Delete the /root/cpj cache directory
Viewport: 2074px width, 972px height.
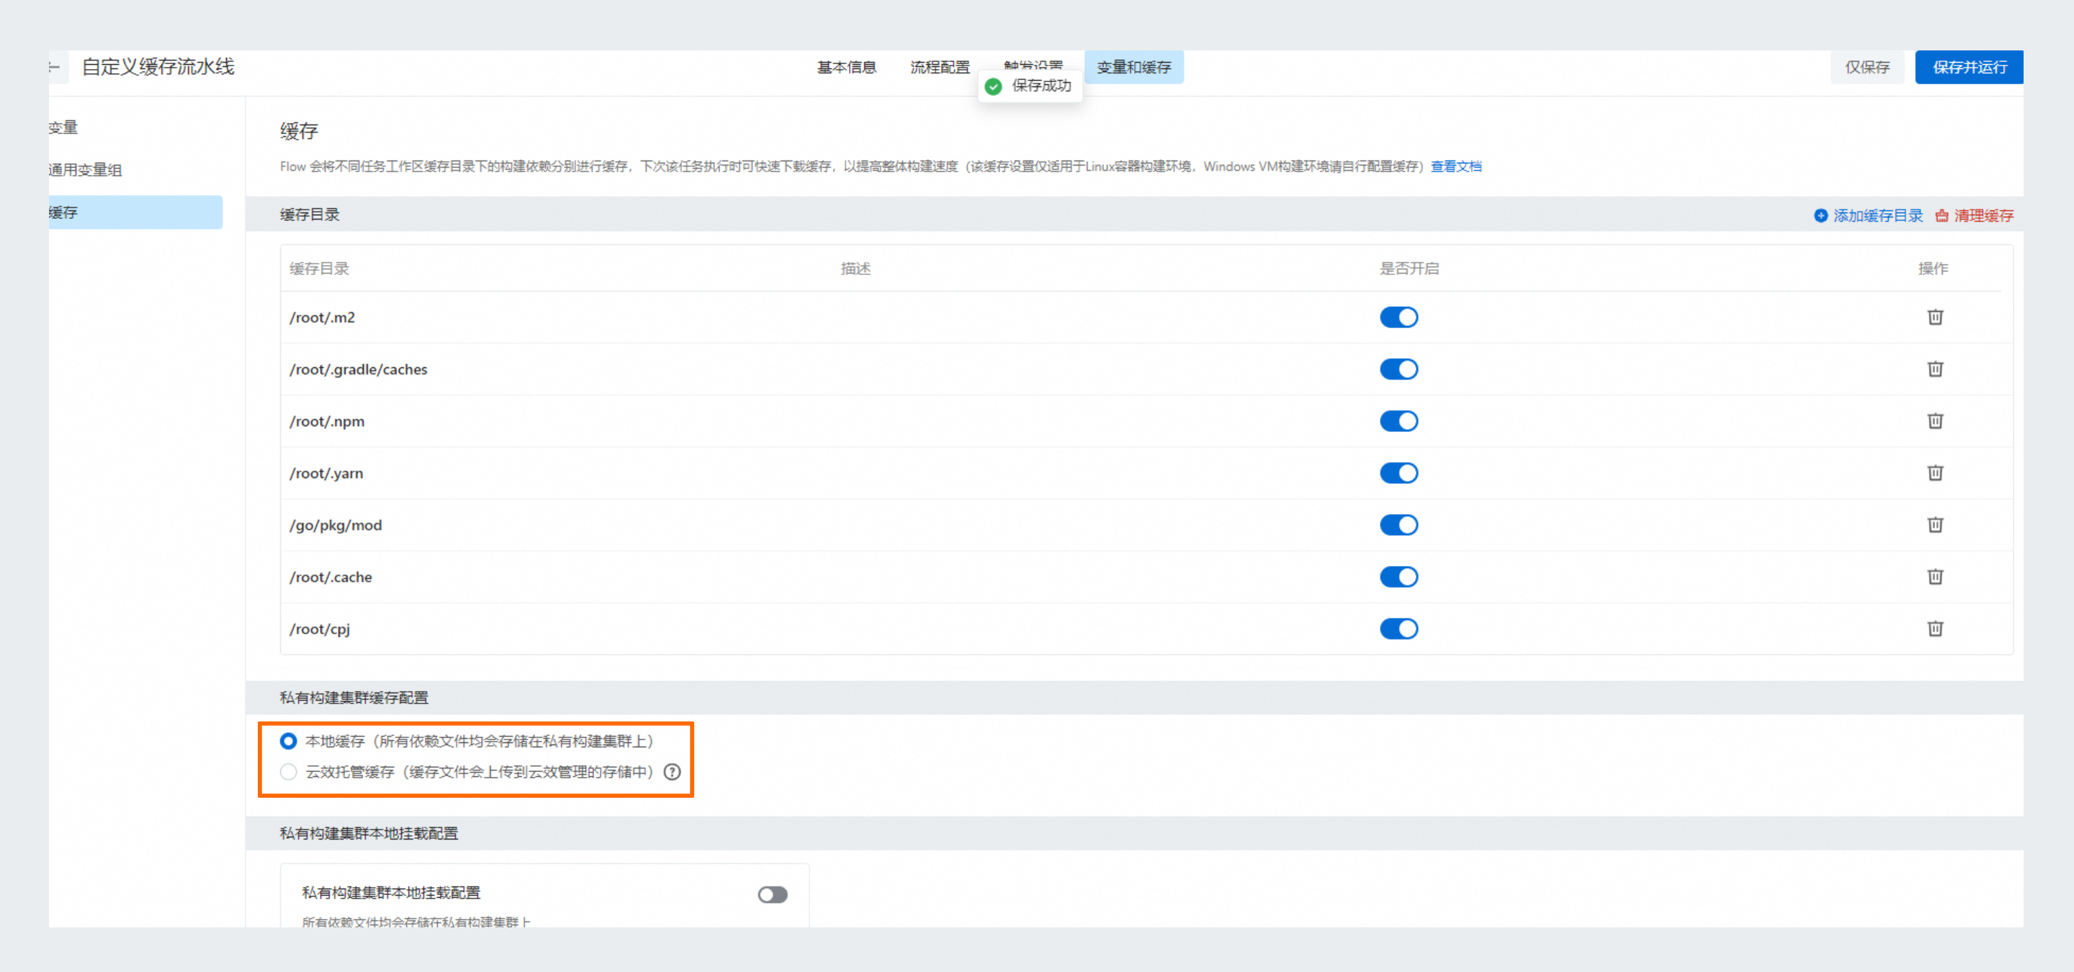[1935, 629]
